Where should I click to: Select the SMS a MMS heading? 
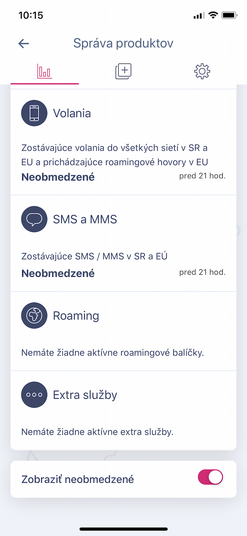[x=85, y=219]
